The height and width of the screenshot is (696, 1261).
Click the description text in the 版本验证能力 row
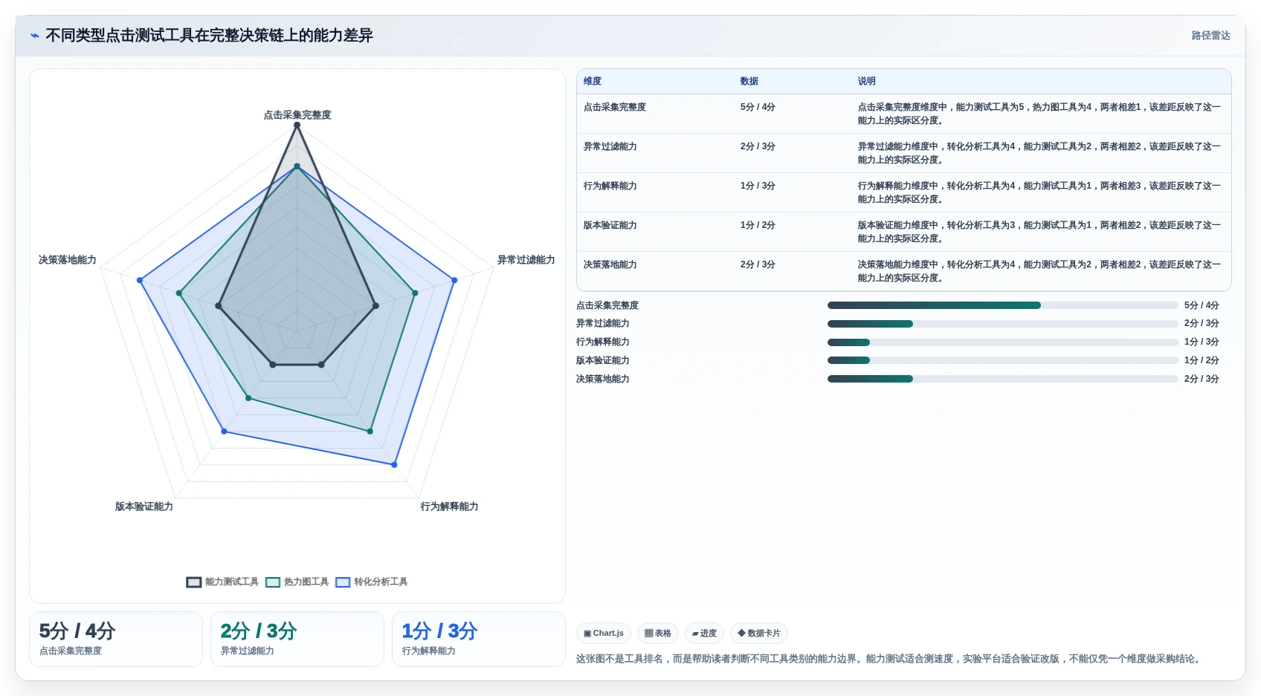[1039, 232]
